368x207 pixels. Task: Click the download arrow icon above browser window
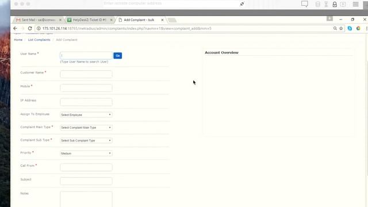click(329, 18)
